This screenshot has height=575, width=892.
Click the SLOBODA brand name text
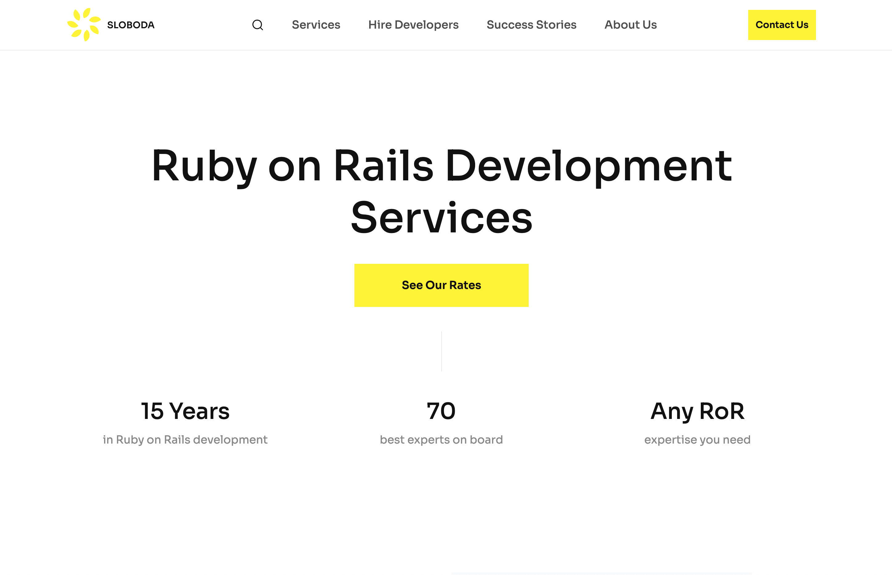131,25
